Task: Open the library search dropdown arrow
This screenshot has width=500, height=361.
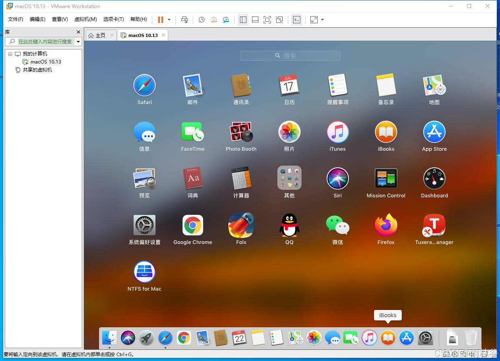Action: click(78, 41)
